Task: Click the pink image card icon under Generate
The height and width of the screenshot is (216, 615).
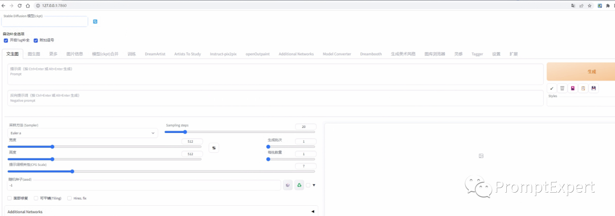Action: 573,89
